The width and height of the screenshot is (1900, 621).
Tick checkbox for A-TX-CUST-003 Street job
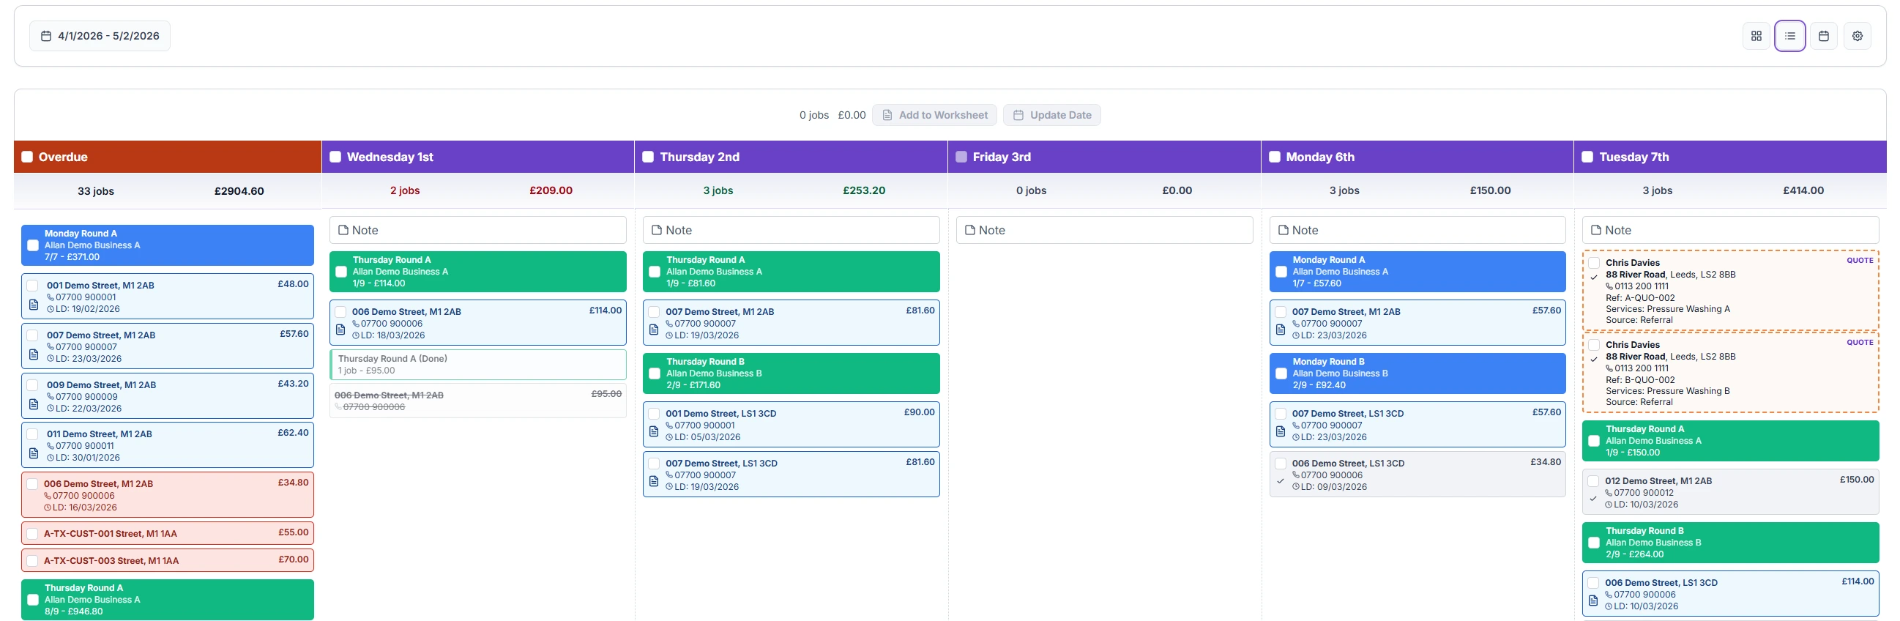click(32, 561)
